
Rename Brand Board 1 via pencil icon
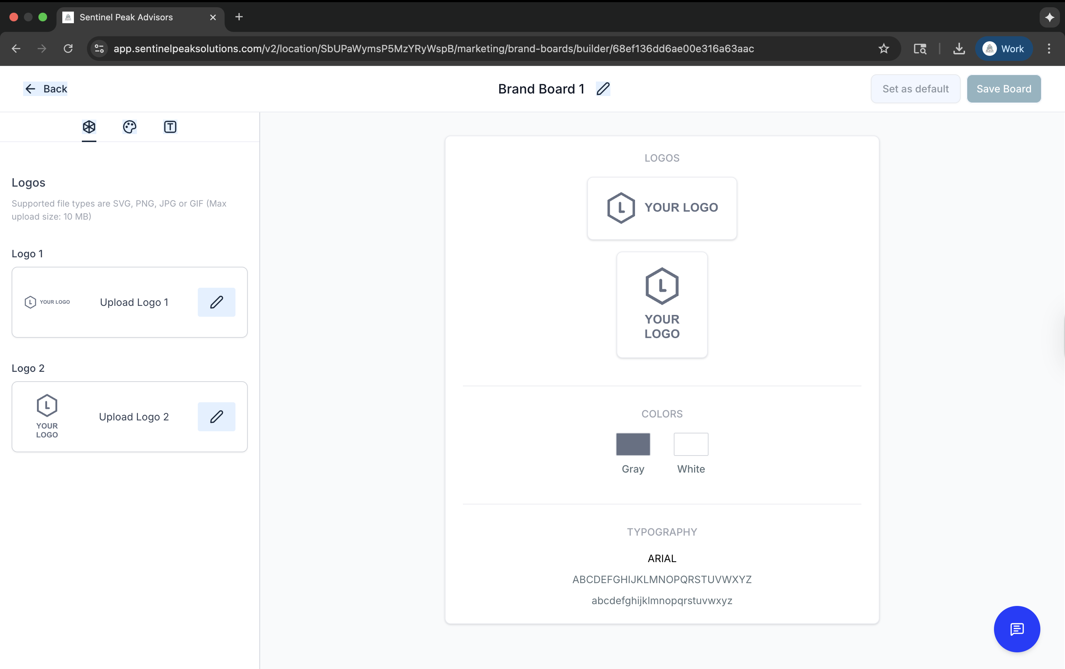coord(603,89)
